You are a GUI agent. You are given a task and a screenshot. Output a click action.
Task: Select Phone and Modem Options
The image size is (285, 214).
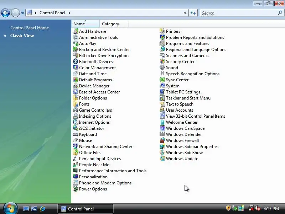102,183
